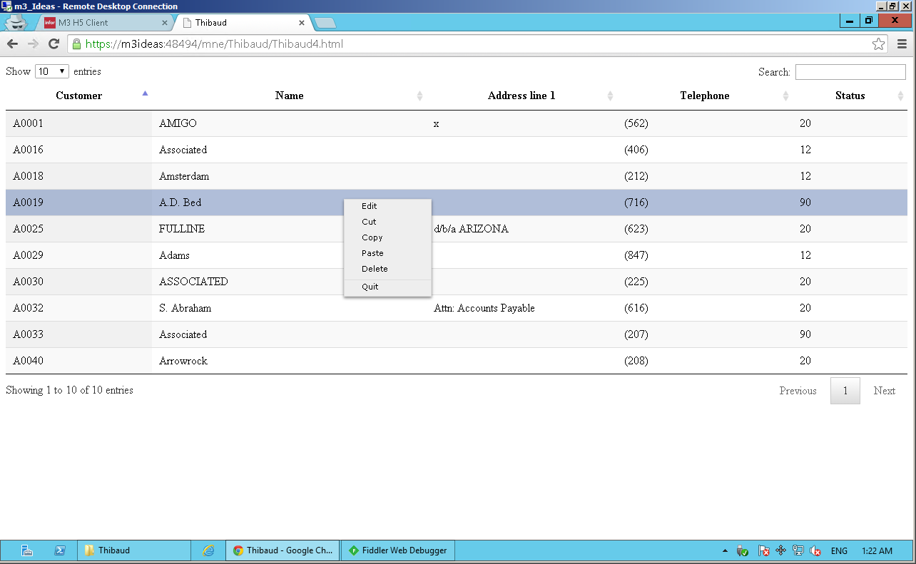Launch PowerShell from the taskbar

point(60,550)
